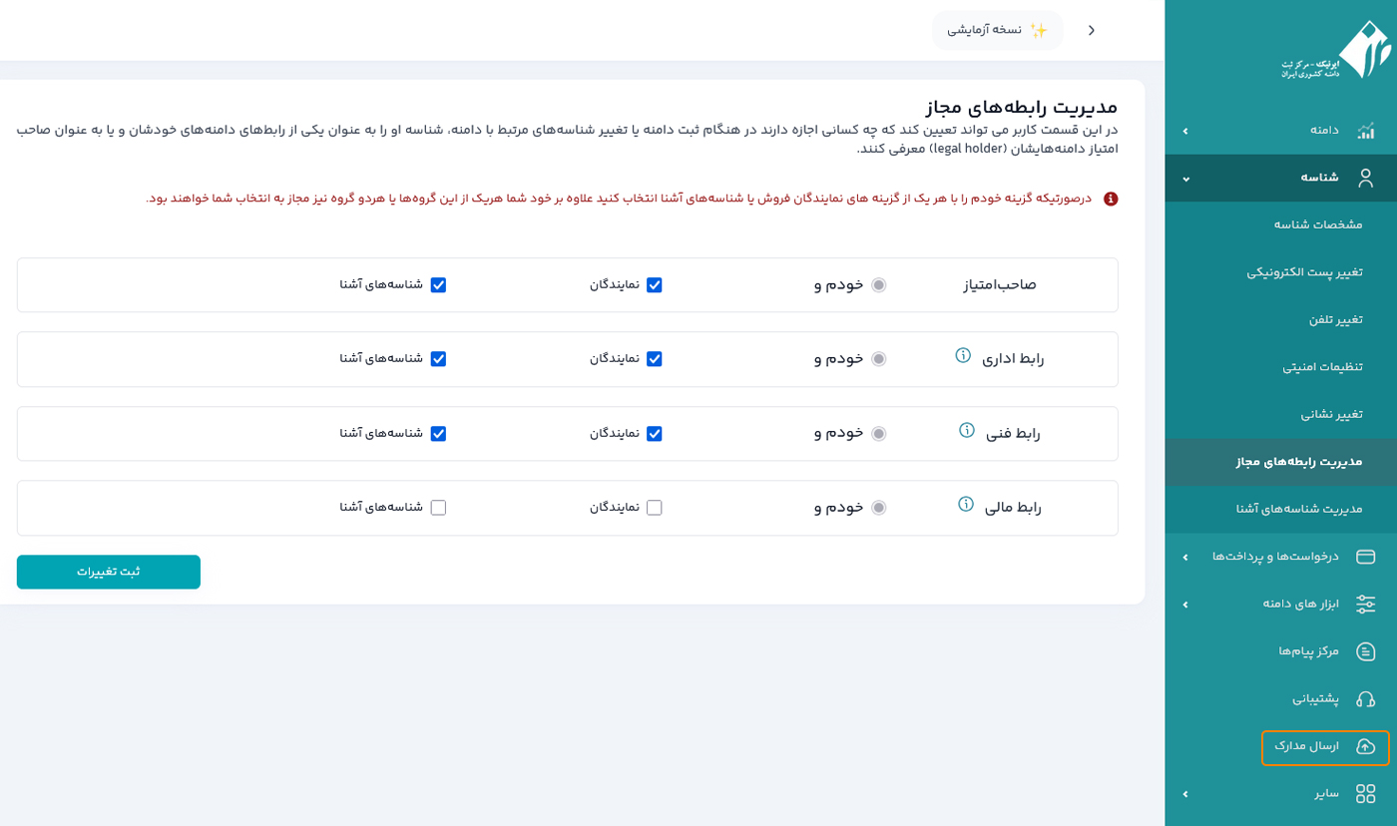Enable شناسه‌های آشنا for رابط مالی

(x=438, y=508)
